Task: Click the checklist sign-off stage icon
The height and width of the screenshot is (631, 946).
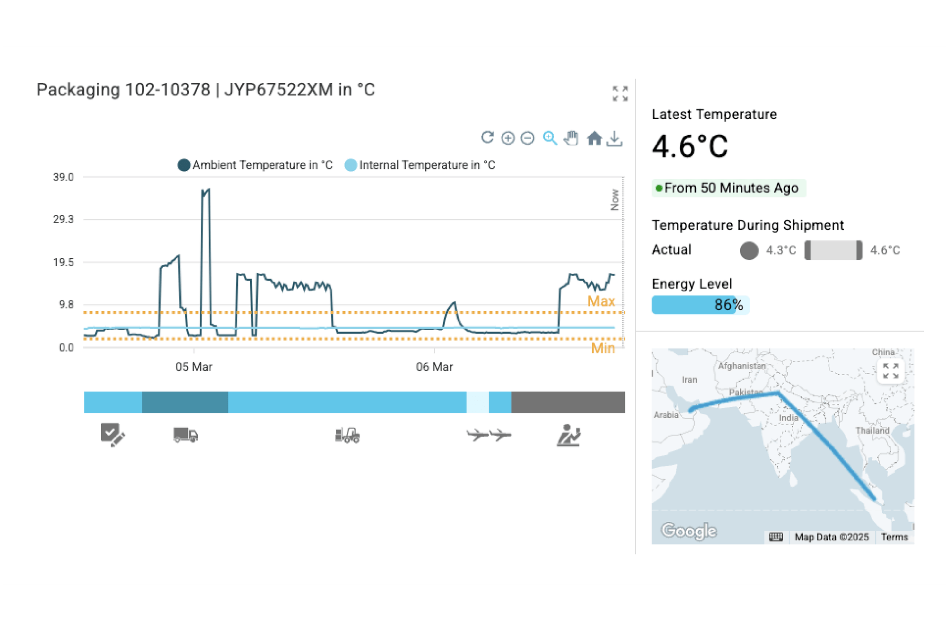Action: [113, 435]
